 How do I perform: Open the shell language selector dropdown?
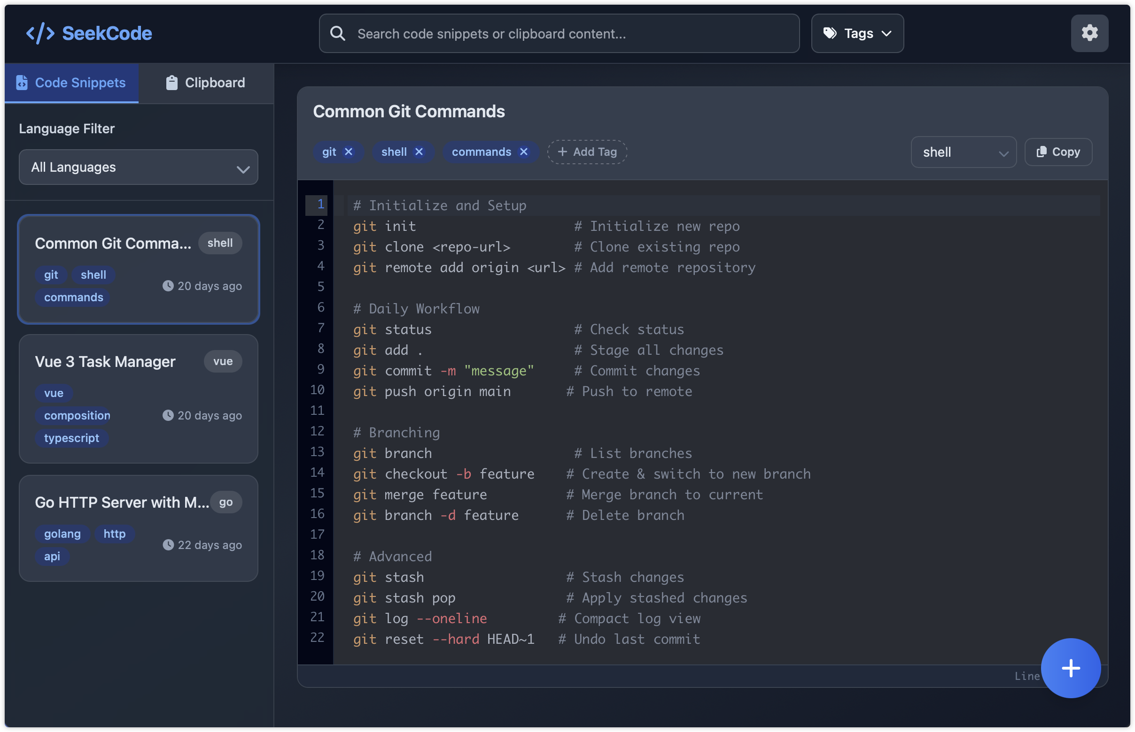click(x=963, y=152)
